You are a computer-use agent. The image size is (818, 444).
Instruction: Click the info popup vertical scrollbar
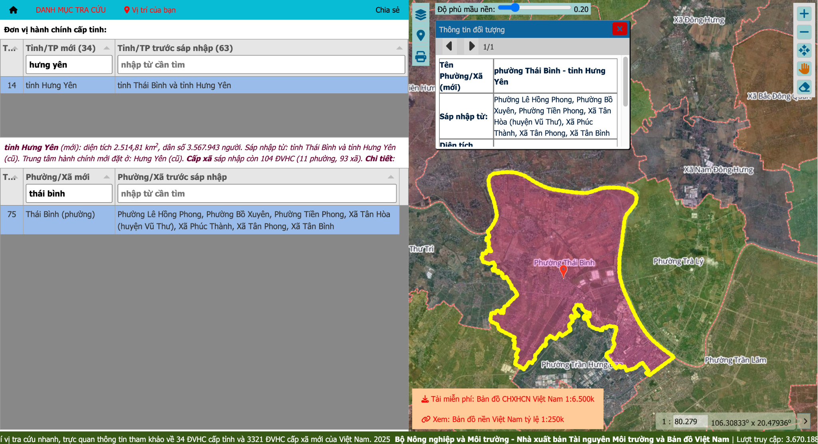(x=625, y=82)
